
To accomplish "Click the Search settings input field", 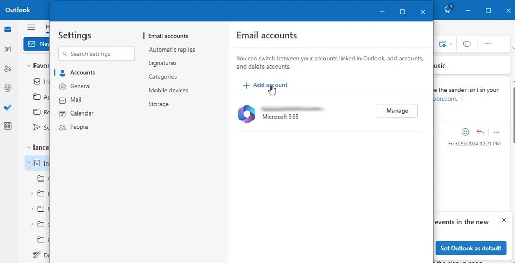I will point(97,54).
